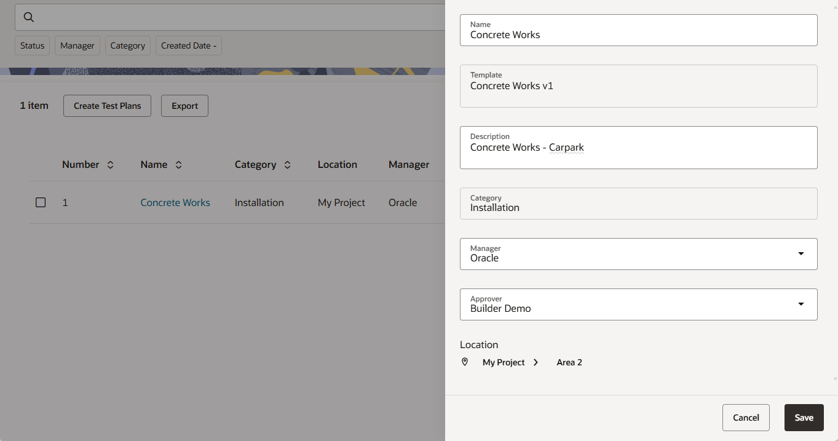Click chevron after My Project breadcrumb
This screenshot has height=441, width=838.
tap(536, 362)
